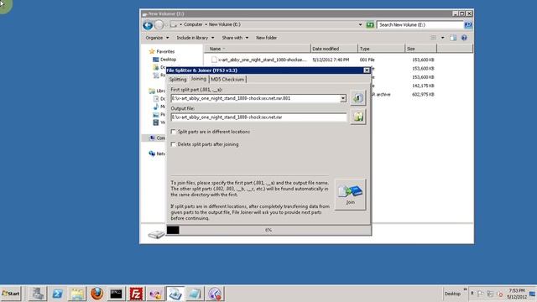Open the first split part dropdown arrow
Screen dimensions: 537x302
343,98
